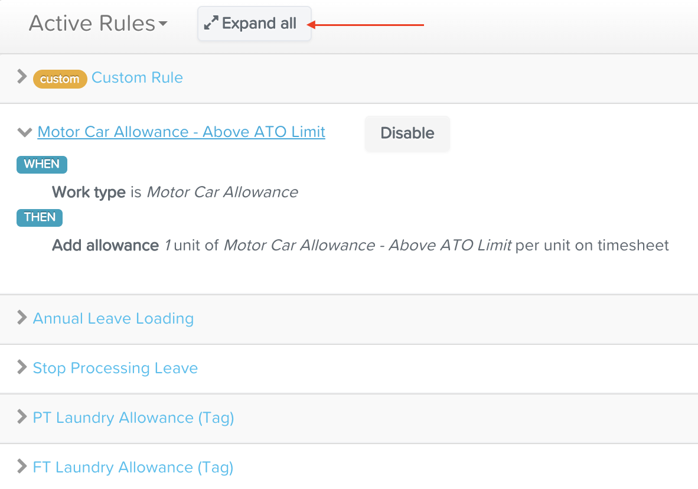This screenshot has height=489, width=698.
Task: Open the Stop Processing Leave rule
Action: coord(115,368)
